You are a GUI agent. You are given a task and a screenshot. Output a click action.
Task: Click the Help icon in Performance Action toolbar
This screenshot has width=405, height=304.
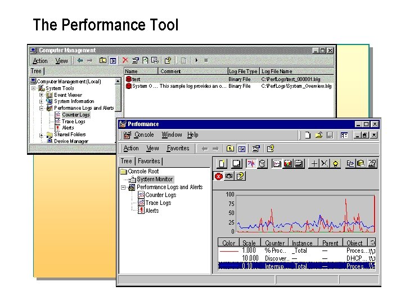pos(271,149)
